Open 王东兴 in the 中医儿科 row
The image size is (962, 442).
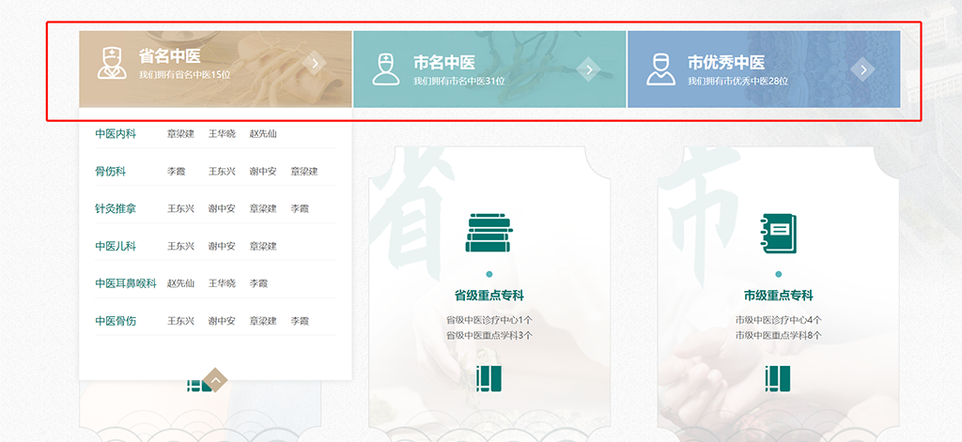click(181, 246)
